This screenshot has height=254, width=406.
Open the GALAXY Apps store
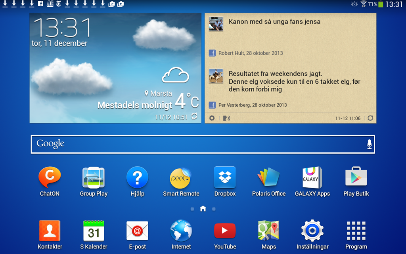click(312, 178)
